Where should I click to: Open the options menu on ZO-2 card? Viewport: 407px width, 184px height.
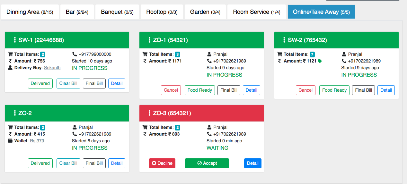(15, 113)
